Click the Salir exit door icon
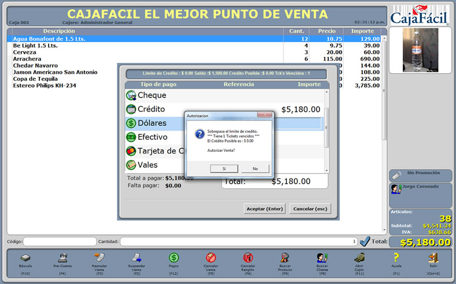The width and height of the screenshot is (456, 284). [x=433, y=257]
